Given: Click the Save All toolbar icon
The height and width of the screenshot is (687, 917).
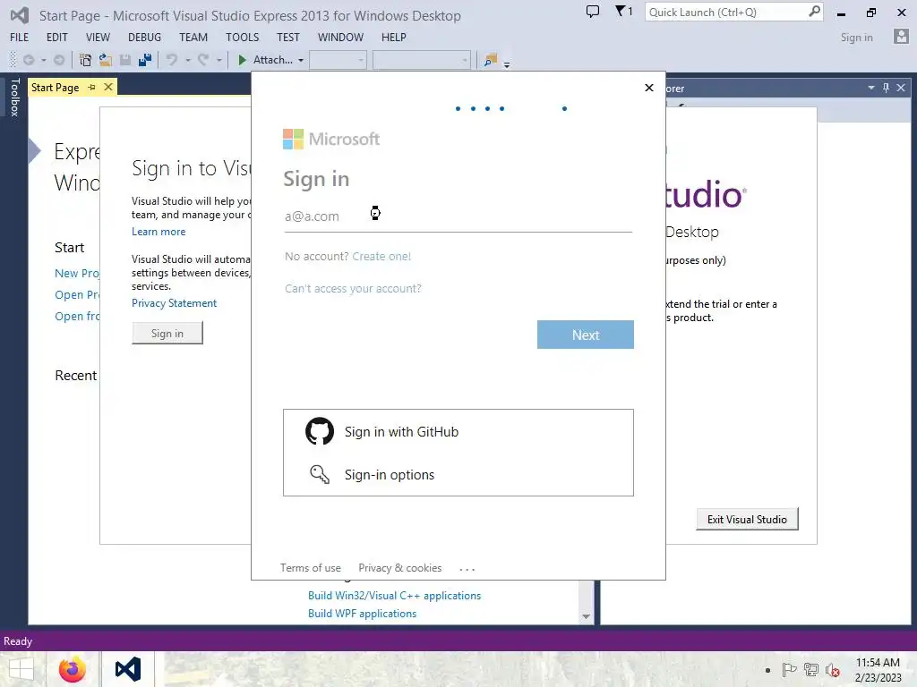Looking at the screenshot, I should 144,60.
